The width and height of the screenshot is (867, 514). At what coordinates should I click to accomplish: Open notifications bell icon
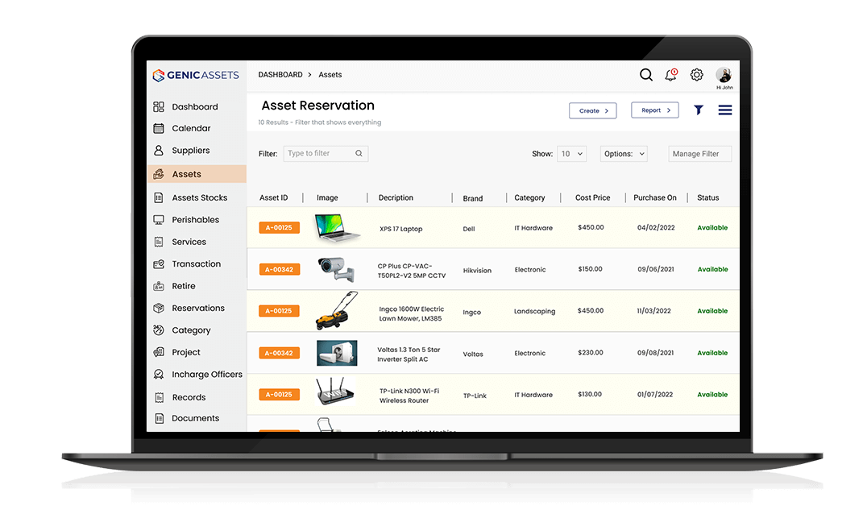coord(670,75)
